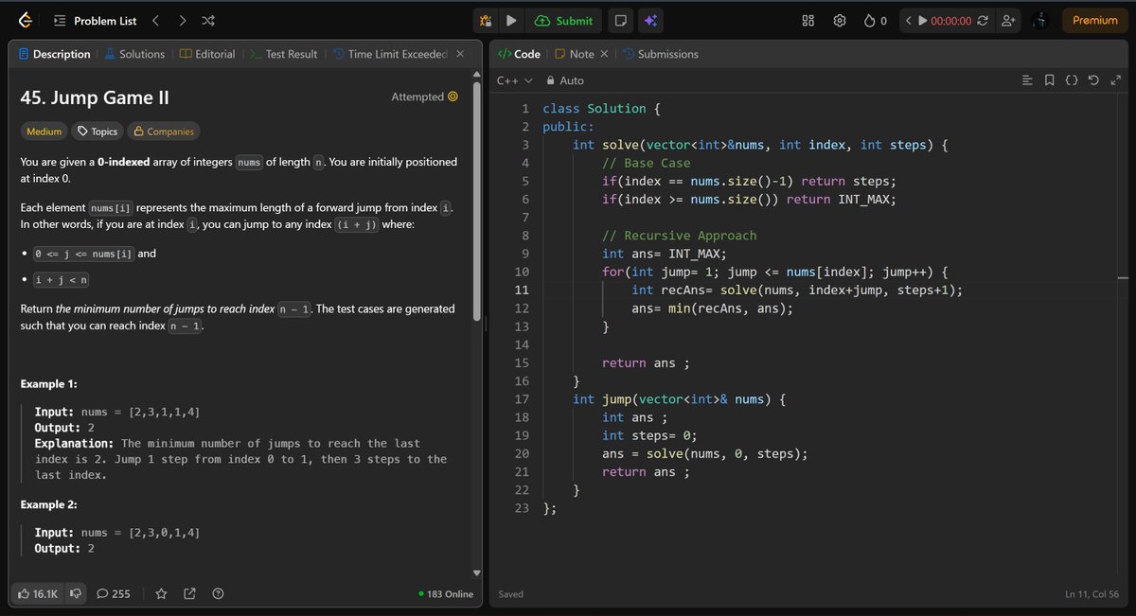Viewport: 1136px width, 616px height.
Task: Open the Test Result tab
Action: (x=284, y=54)
